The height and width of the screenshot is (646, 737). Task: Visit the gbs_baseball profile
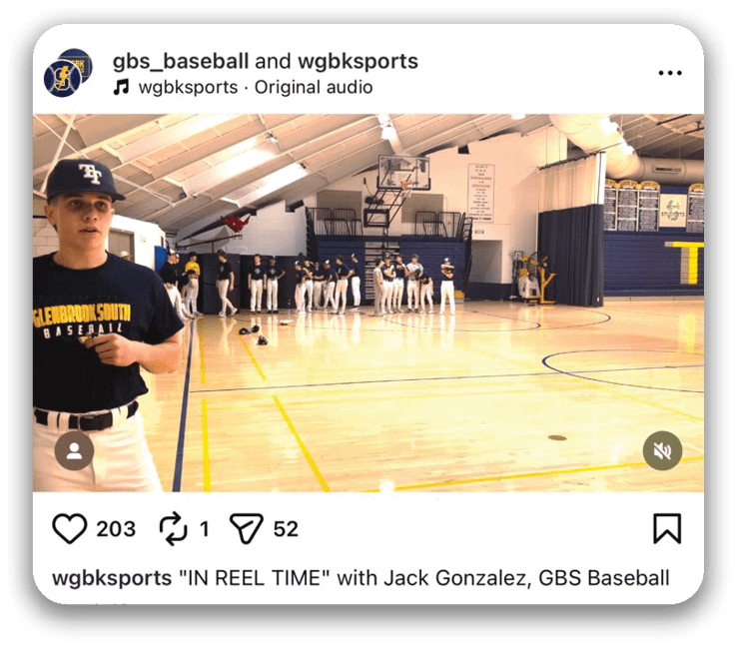pyautogui.click(x=181, y=62)
